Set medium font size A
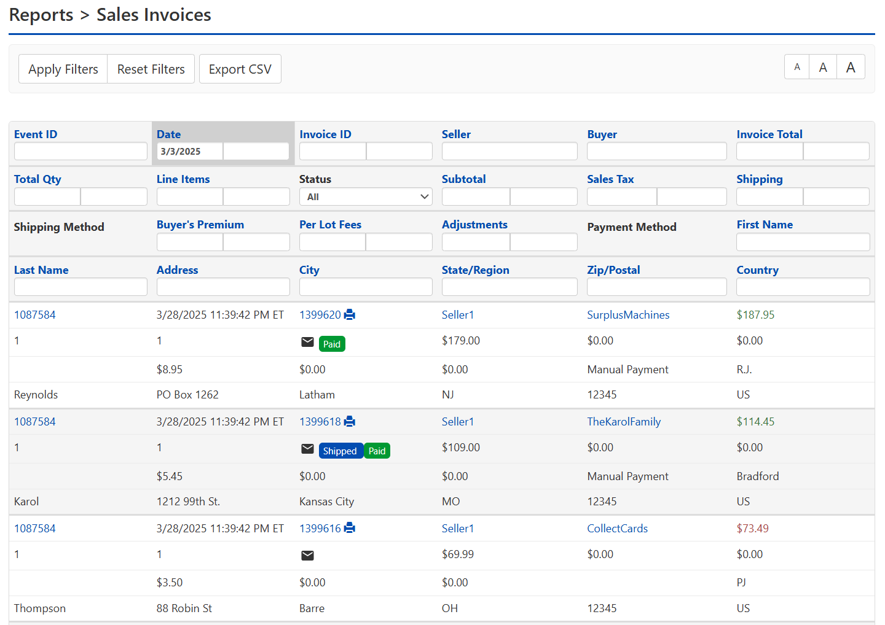The image size is (885, 625). pyautogui.click(x=823, y=67)
